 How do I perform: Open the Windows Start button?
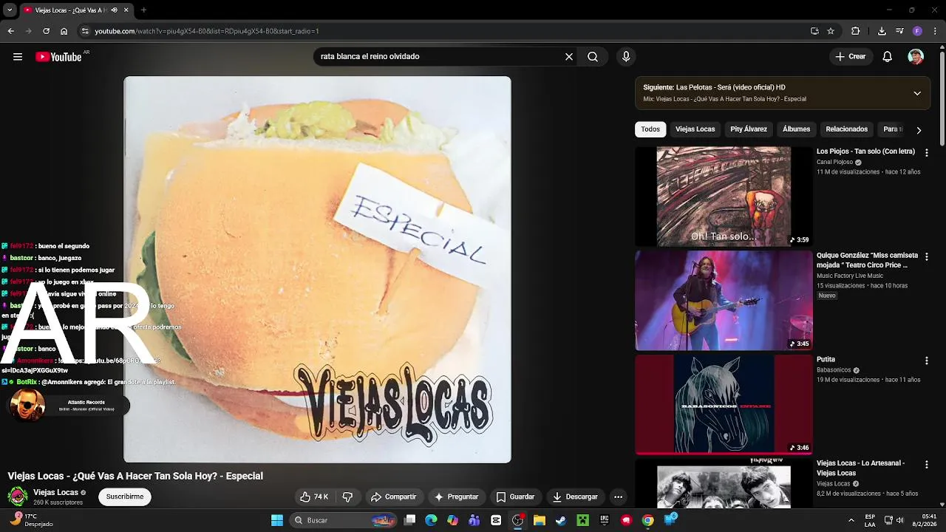(x=277, y=520)
